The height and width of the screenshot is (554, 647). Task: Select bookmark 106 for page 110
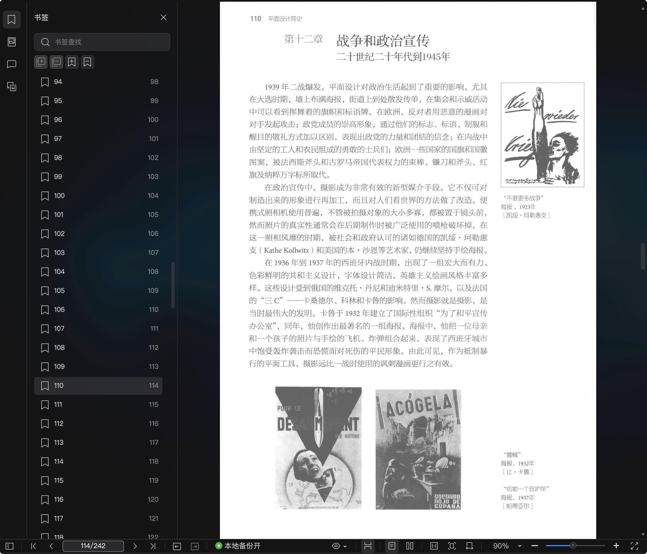coord(98,310)
